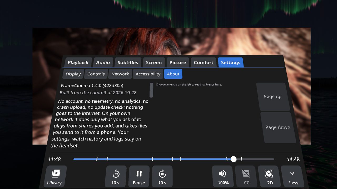This screenshot has width=337, height=189.
Task: Collapse panel with Less chevron
Action: (x=293, y=177)
